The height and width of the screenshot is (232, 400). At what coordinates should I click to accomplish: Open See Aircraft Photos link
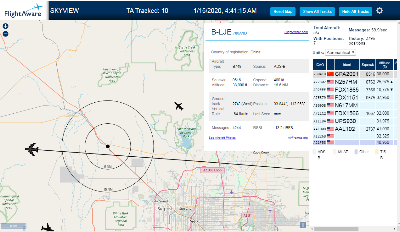[222, 138]
